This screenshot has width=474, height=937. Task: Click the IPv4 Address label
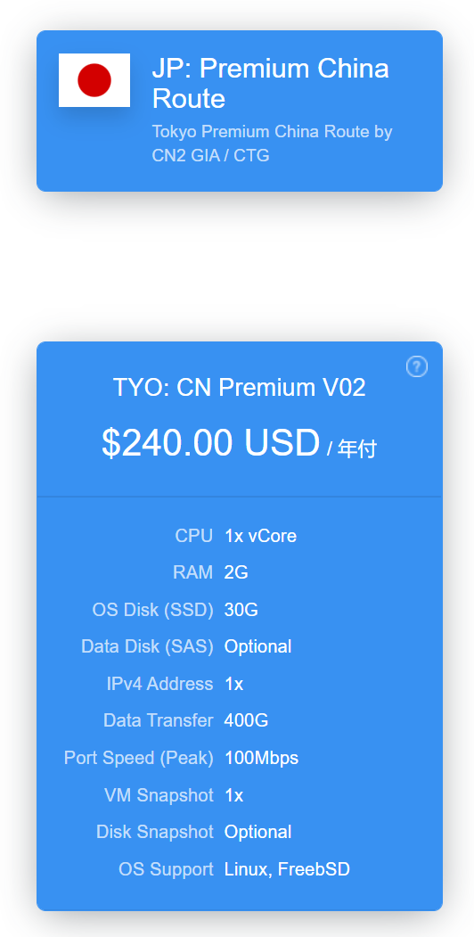160,684
